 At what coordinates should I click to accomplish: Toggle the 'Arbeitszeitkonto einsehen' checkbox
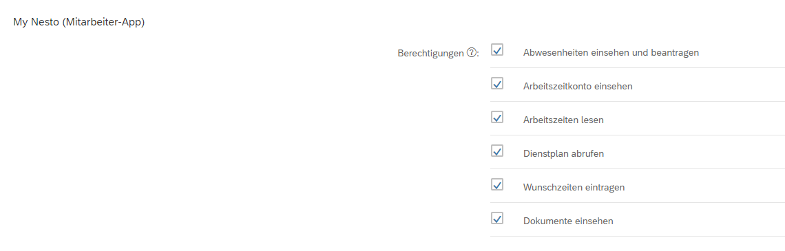pos(497,83)
